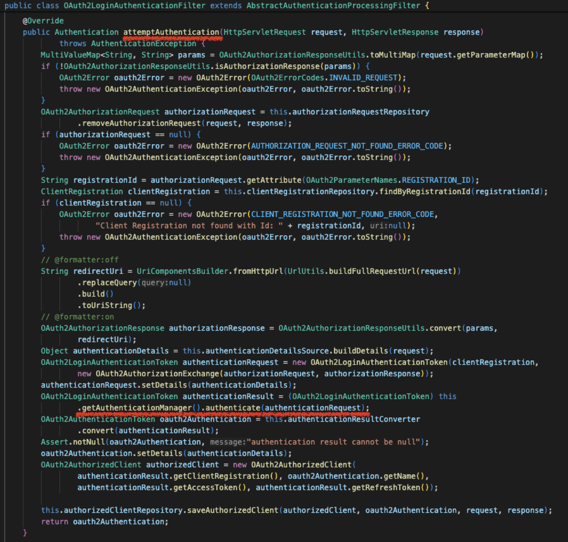This screenshot has width=568, height=542.
Task: Click the Assert.notNull call
Action: (73, 442)
